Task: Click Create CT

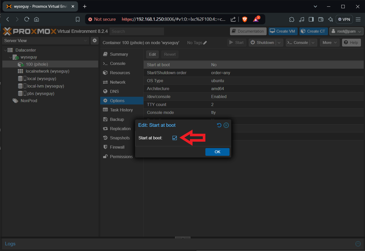Action: (x=313, y=31)
